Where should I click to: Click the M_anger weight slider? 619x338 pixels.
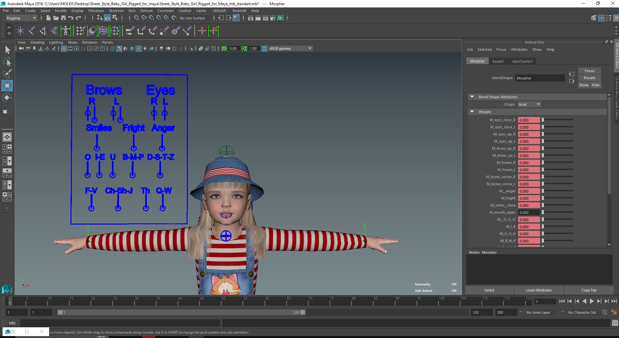point(558,191)
